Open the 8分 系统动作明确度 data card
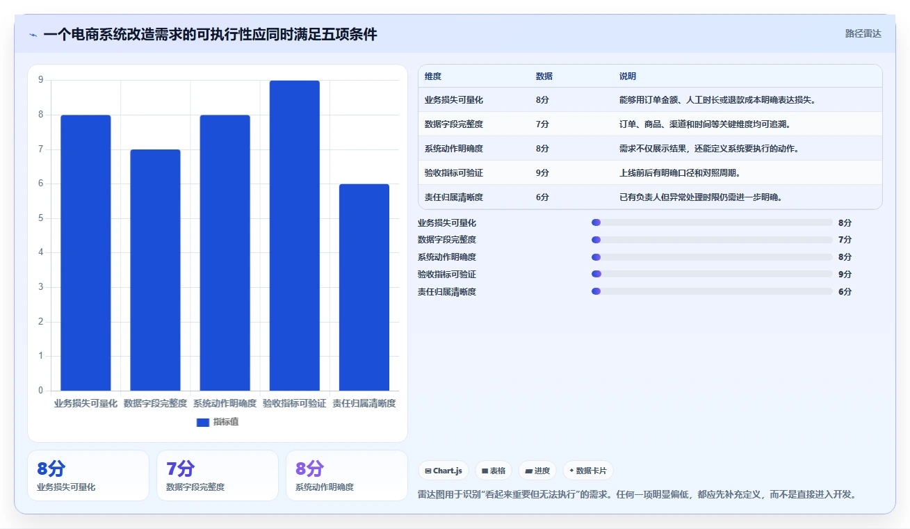 pyautogui.click(x=347, y=475)
